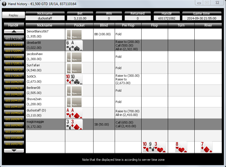Click jacobsshaw's face-down pocket cards
This screenshot has height=167, width=226.
tap(74, 57)
